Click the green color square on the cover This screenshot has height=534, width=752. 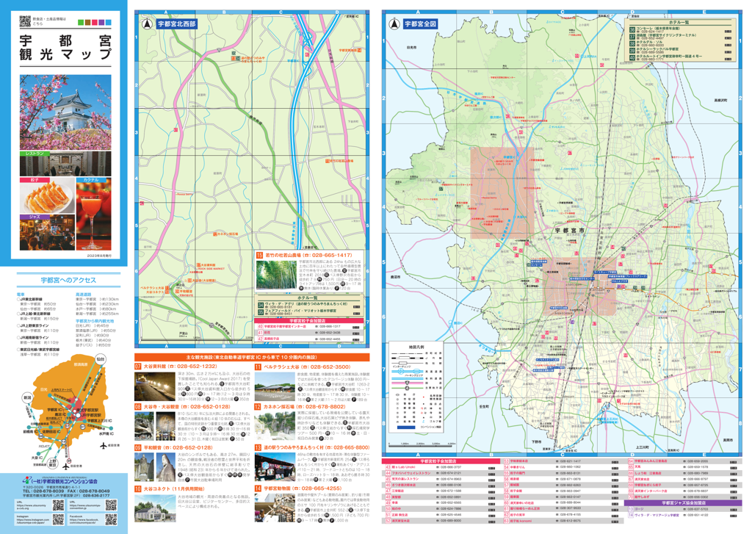(81, 22)
